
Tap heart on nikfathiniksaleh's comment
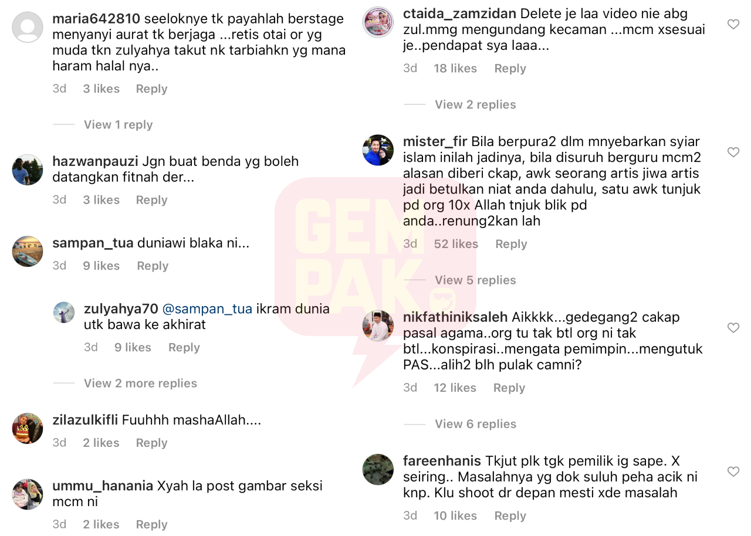coord(733,328)
